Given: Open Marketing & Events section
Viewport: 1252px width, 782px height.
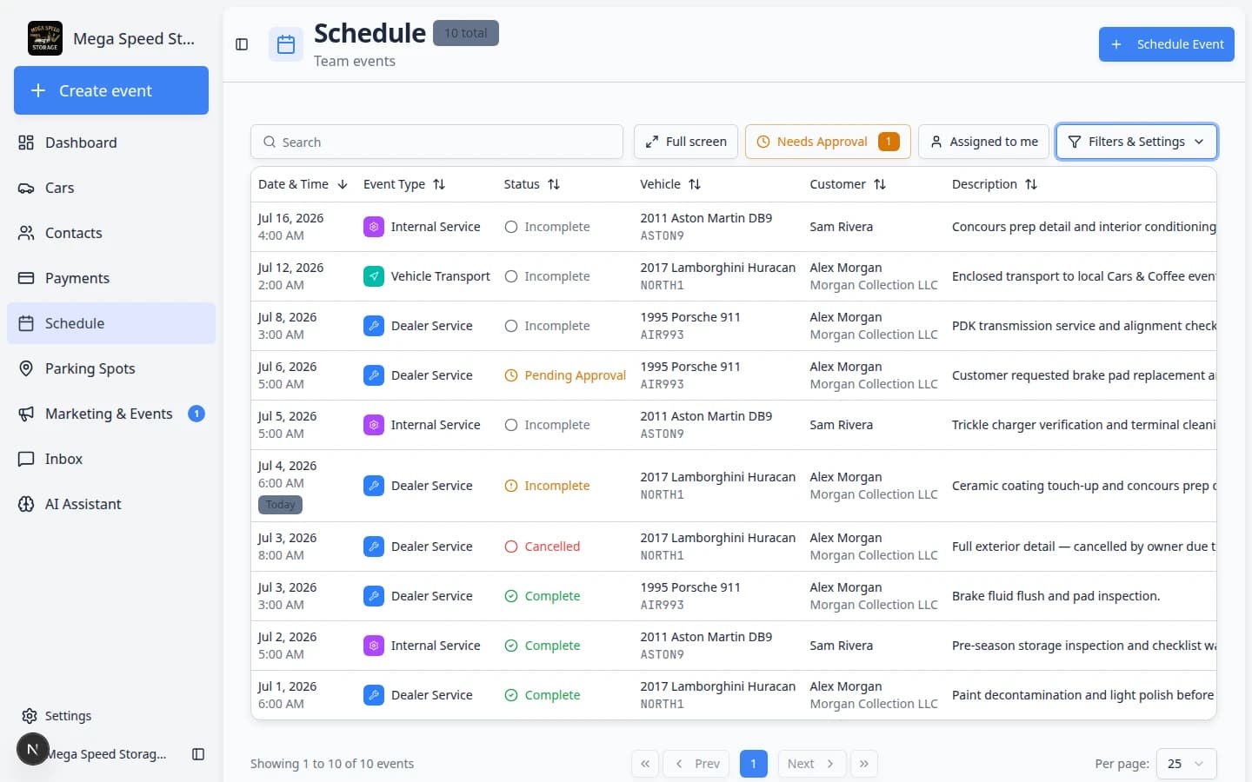Looking at the screenshot, I should pos(111,414).
